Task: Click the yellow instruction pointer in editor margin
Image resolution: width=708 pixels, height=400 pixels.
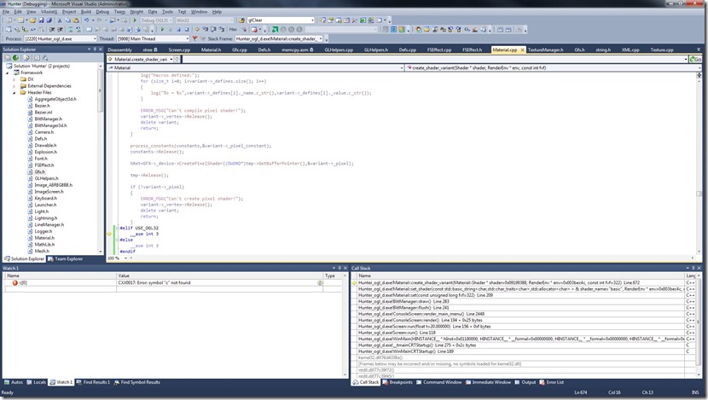Action: (x=109, y=234)
